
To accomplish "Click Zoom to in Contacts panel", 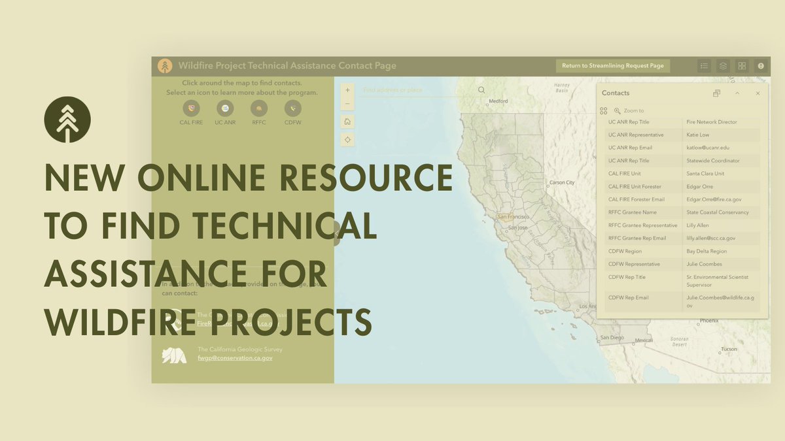I will coord(629,111).
